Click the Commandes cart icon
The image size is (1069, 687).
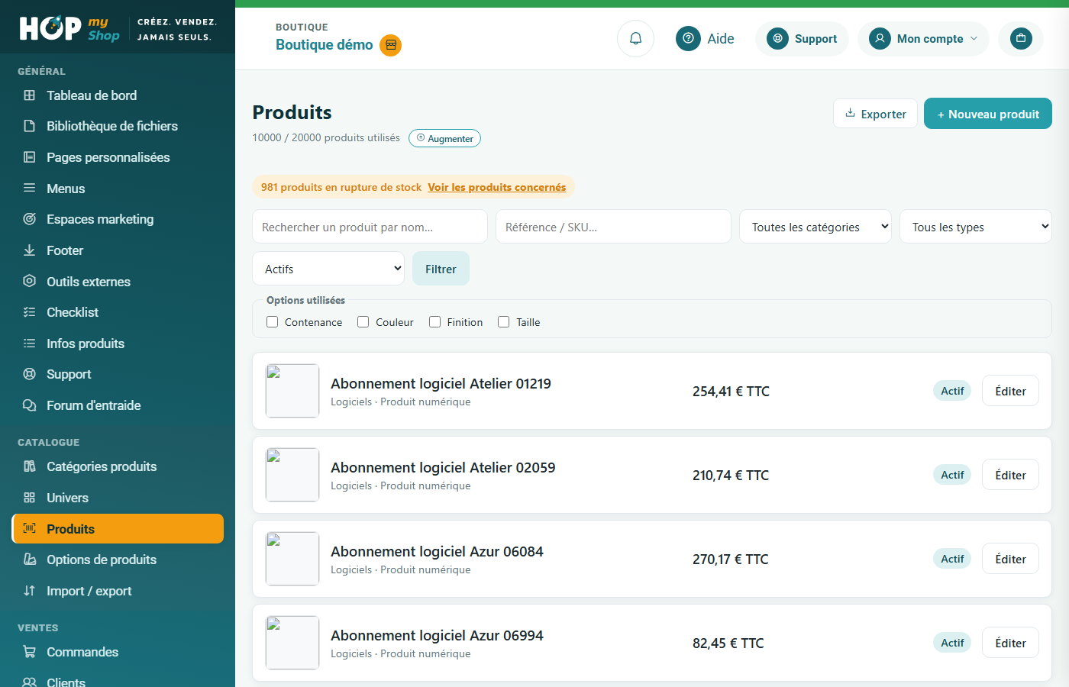point(30,652)
